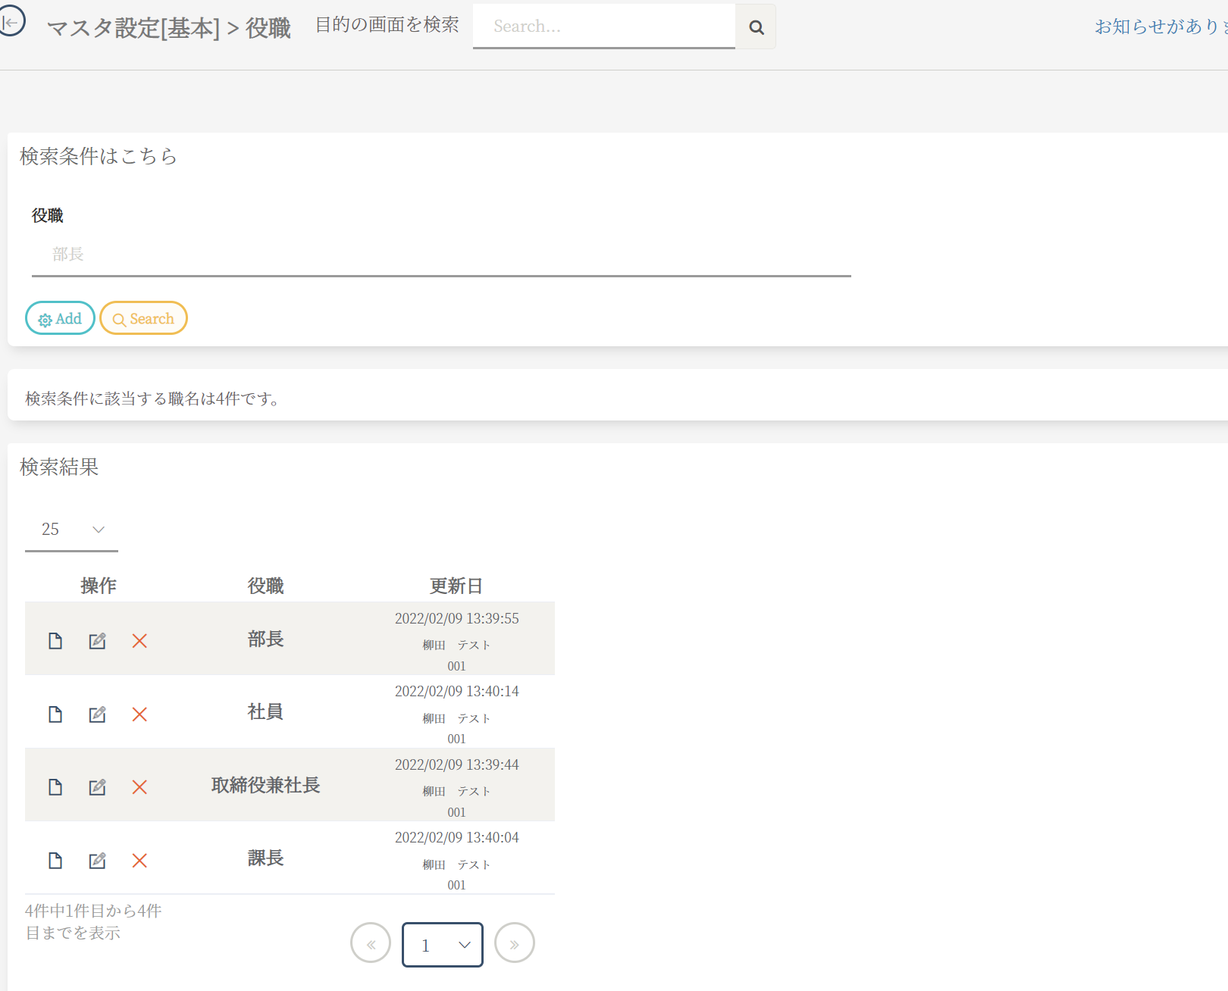Open the お知らせ notification link
This screenshot has height=991, width=1228.
coord(1160,27)
